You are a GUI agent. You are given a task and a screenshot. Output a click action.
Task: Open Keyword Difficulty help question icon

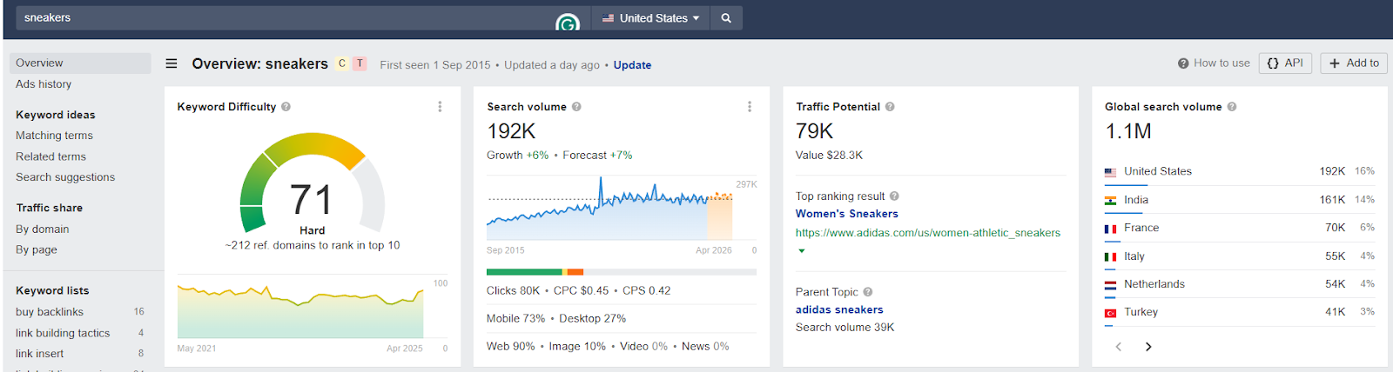[x=286, y=107]
